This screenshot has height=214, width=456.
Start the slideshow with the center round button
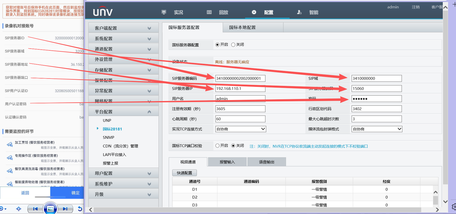click(x=50, y=209)
